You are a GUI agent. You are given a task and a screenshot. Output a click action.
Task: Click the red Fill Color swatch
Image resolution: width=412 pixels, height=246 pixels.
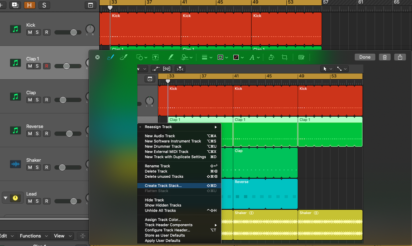tap(236, 57)
